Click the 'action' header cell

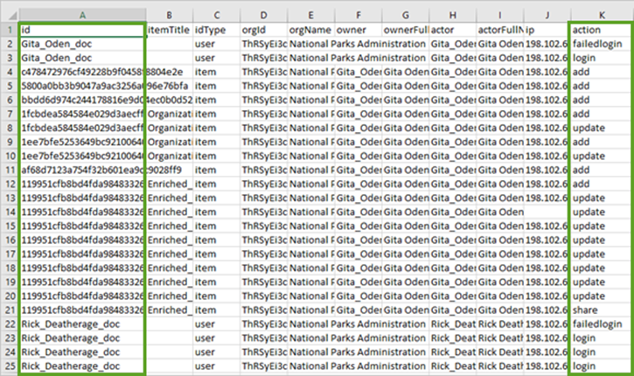pos(602,30)
